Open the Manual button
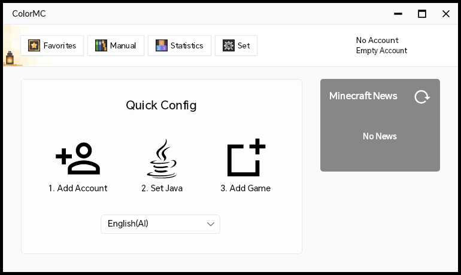This screenshot has height=275, width=461. [116, 45]
